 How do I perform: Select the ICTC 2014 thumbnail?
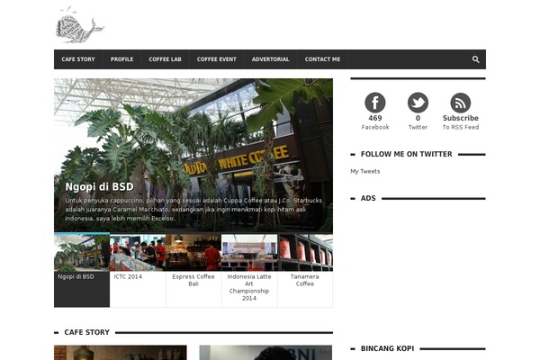pyautogui.click(x=138, y=253)
